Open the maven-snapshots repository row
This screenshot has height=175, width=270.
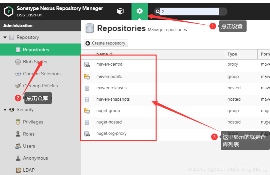tap(175, 99)
